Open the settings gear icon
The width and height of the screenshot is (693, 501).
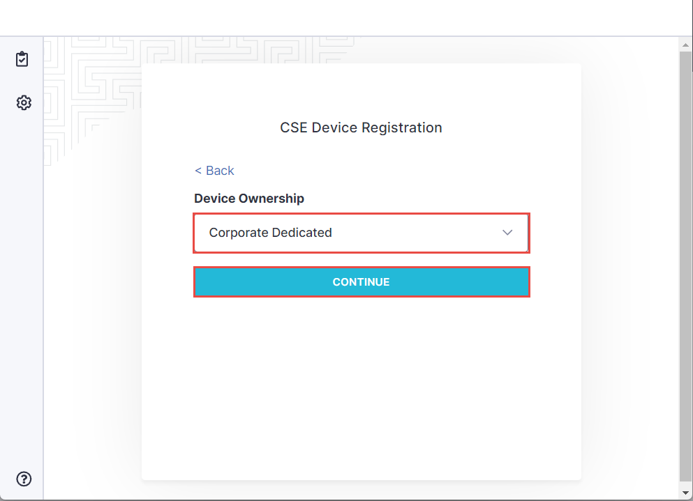click(24, 103)
